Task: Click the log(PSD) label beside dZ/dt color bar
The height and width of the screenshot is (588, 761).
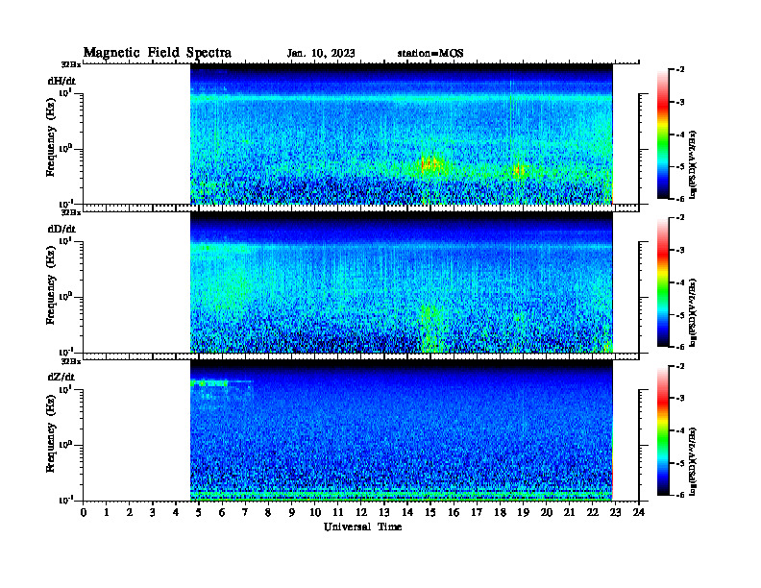Action: click(x=693, y=461)
